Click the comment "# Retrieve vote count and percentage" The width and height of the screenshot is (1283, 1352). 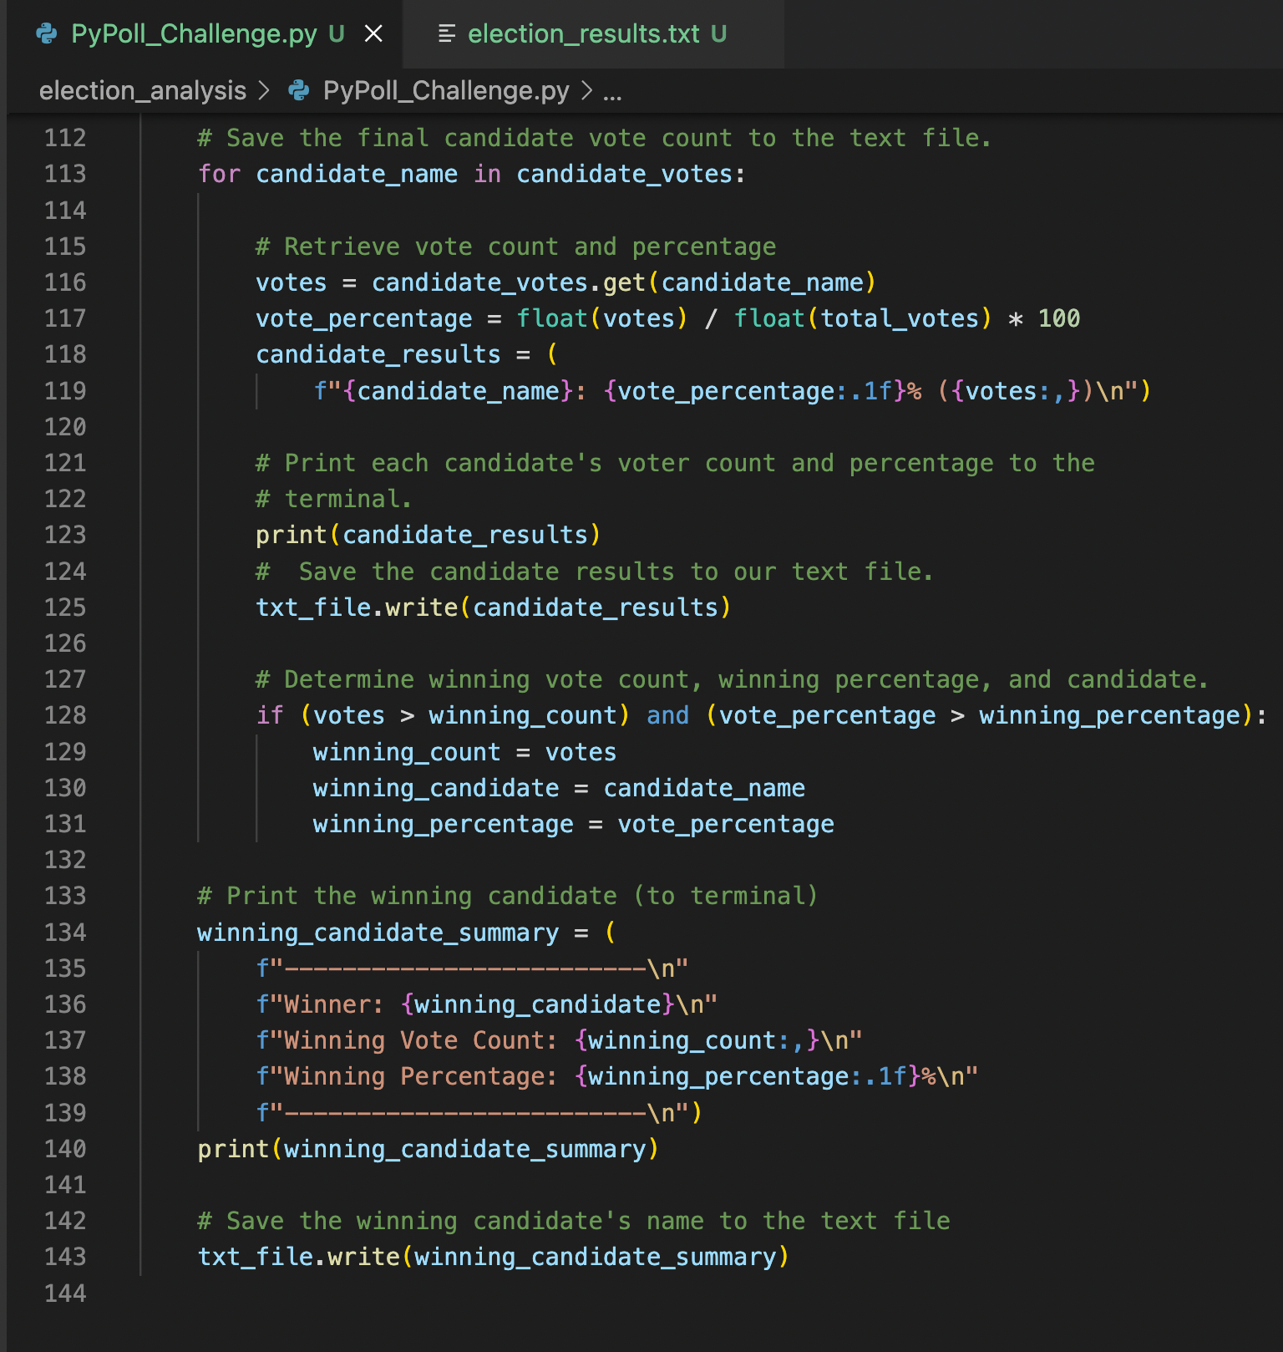515,247
